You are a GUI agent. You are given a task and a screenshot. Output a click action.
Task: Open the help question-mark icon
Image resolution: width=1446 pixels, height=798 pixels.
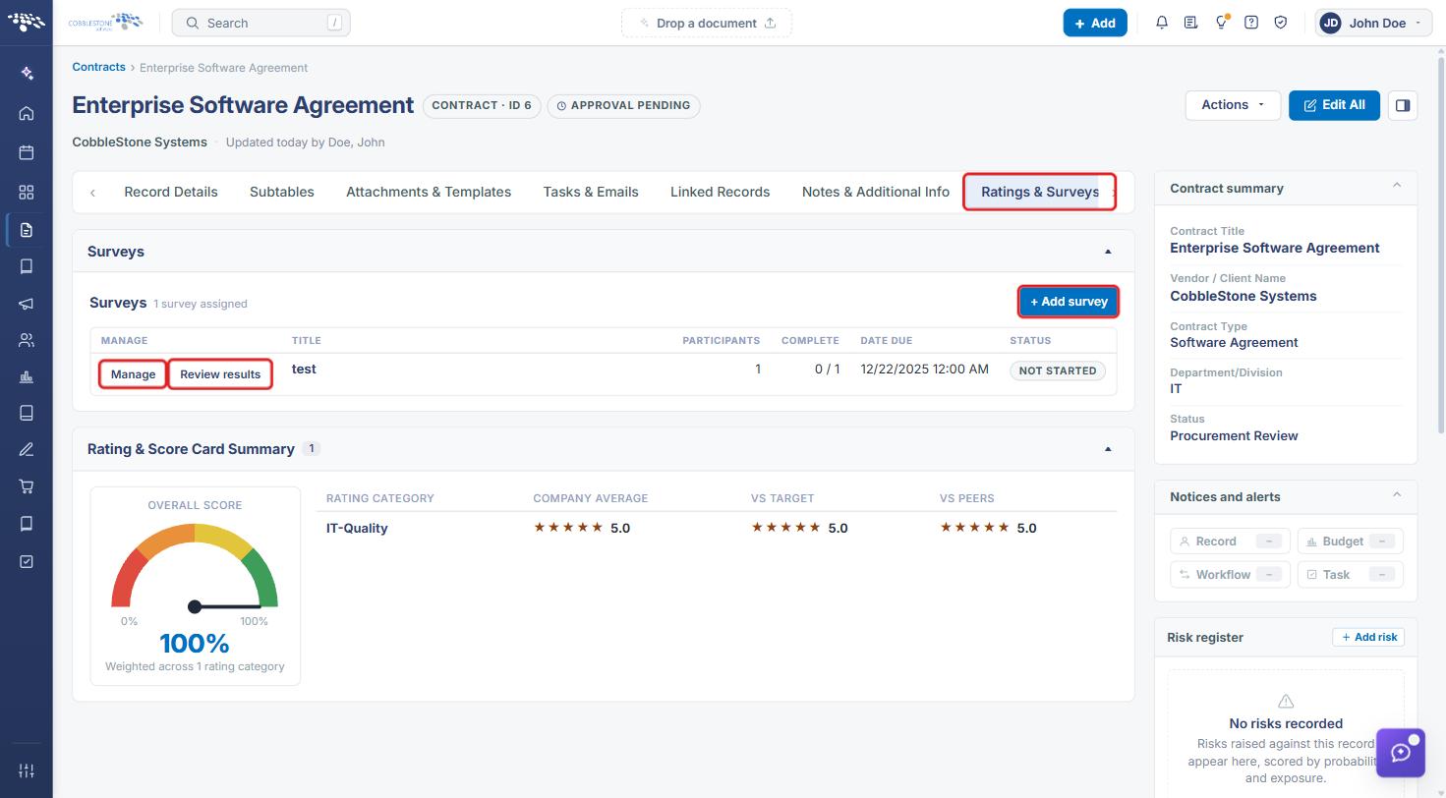pyautogui.click(x=1251, y=23)
